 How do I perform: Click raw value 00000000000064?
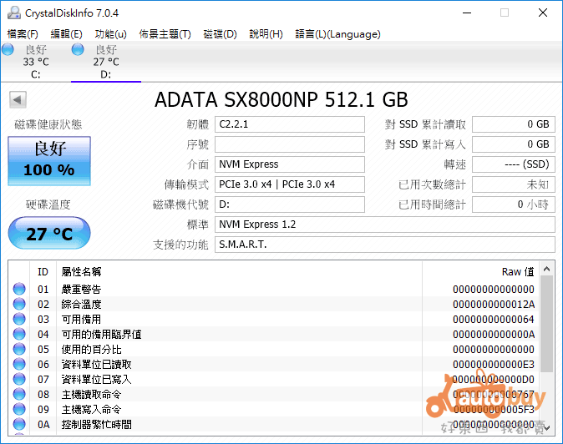tap(494, 320)
